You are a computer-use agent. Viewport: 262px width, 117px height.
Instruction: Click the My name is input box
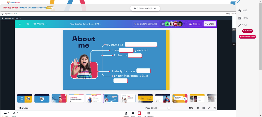tap(141, 45)
